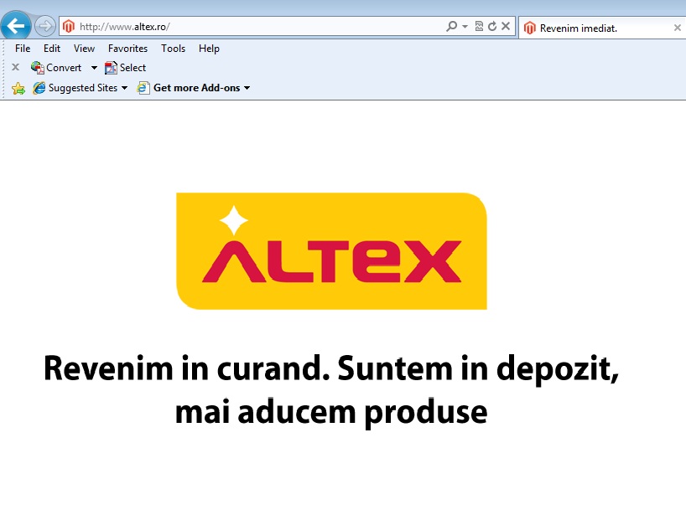686x520 pixels.
Task: Click the Convert button label
Action: pyautogui.click(x=64, y=68)
